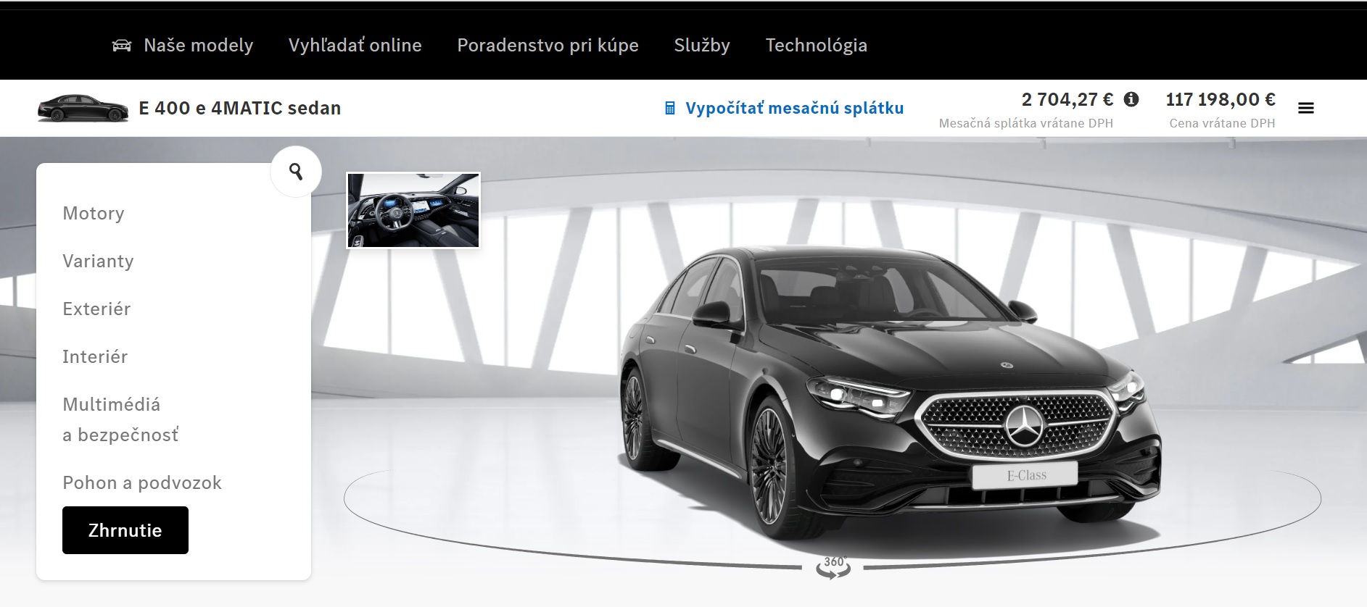Go to Multimédiá a bezpečnosť section
This screenshot has height=607, width=1367.
pyautogui.click(x=120, y=419)
